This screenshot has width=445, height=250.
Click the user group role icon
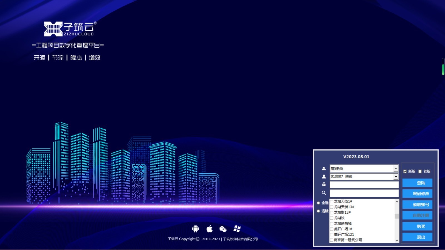point(324,168)
